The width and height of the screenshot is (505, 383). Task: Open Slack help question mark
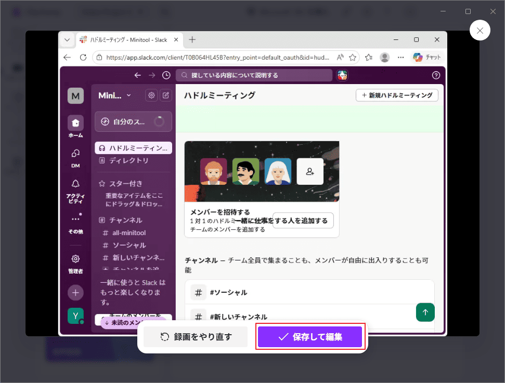click(436, 75)
